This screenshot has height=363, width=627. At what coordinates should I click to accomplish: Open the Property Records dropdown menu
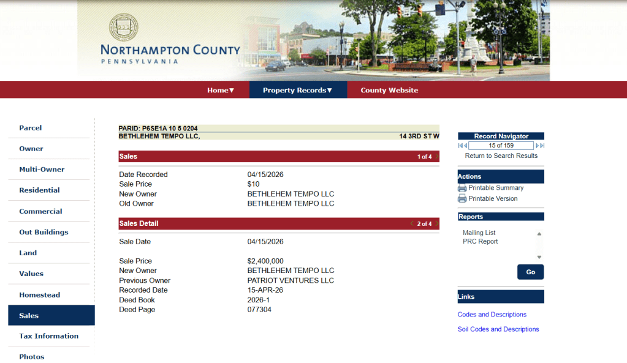[297, 90]
